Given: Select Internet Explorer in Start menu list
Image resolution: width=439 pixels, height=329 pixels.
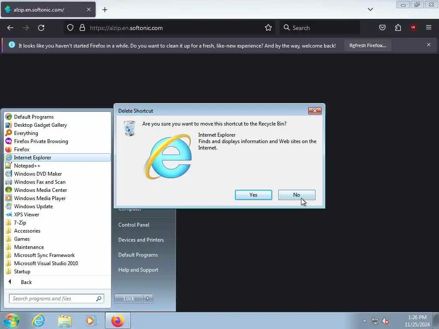Looking at the screenshot, I should (x=57, y=158).
